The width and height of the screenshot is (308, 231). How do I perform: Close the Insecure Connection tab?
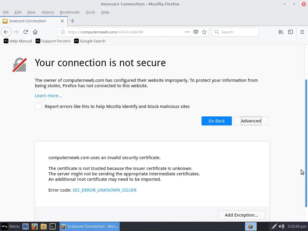tap(62, 21)
